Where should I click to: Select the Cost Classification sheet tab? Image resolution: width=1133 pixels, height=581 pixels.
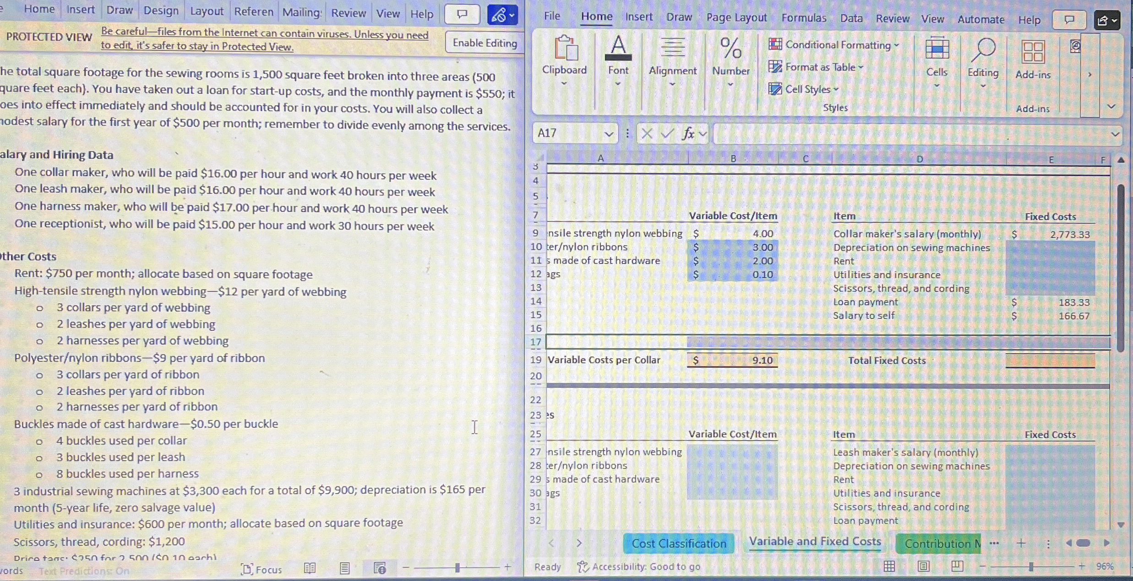tap(679, 543)
